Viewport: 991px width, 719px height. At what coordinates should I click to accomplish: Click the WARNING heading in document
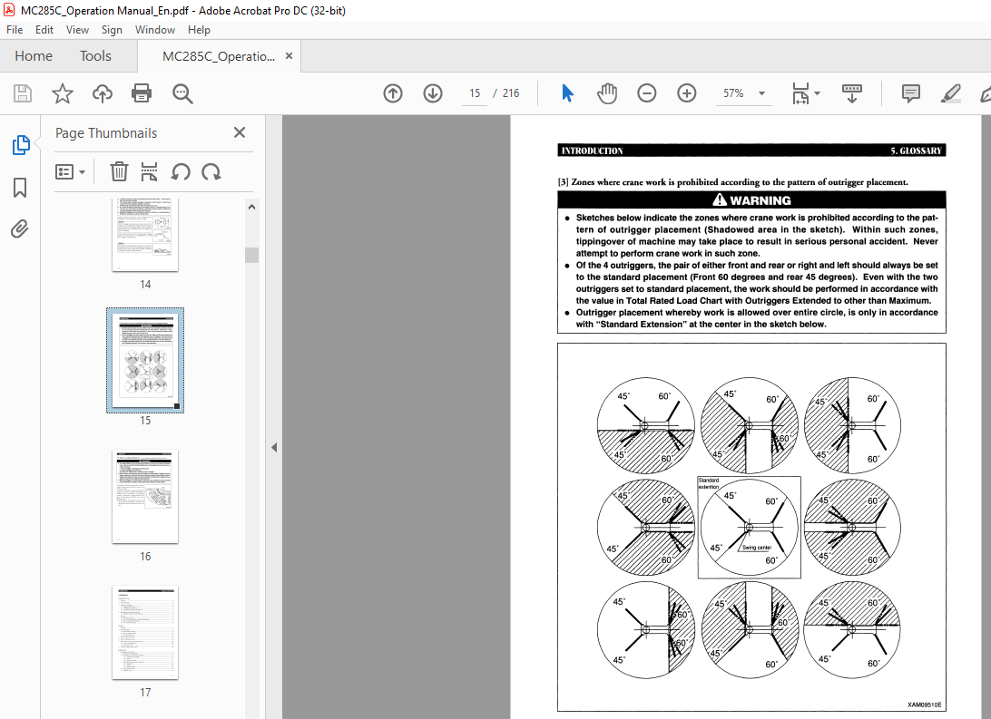pos(751,200)
